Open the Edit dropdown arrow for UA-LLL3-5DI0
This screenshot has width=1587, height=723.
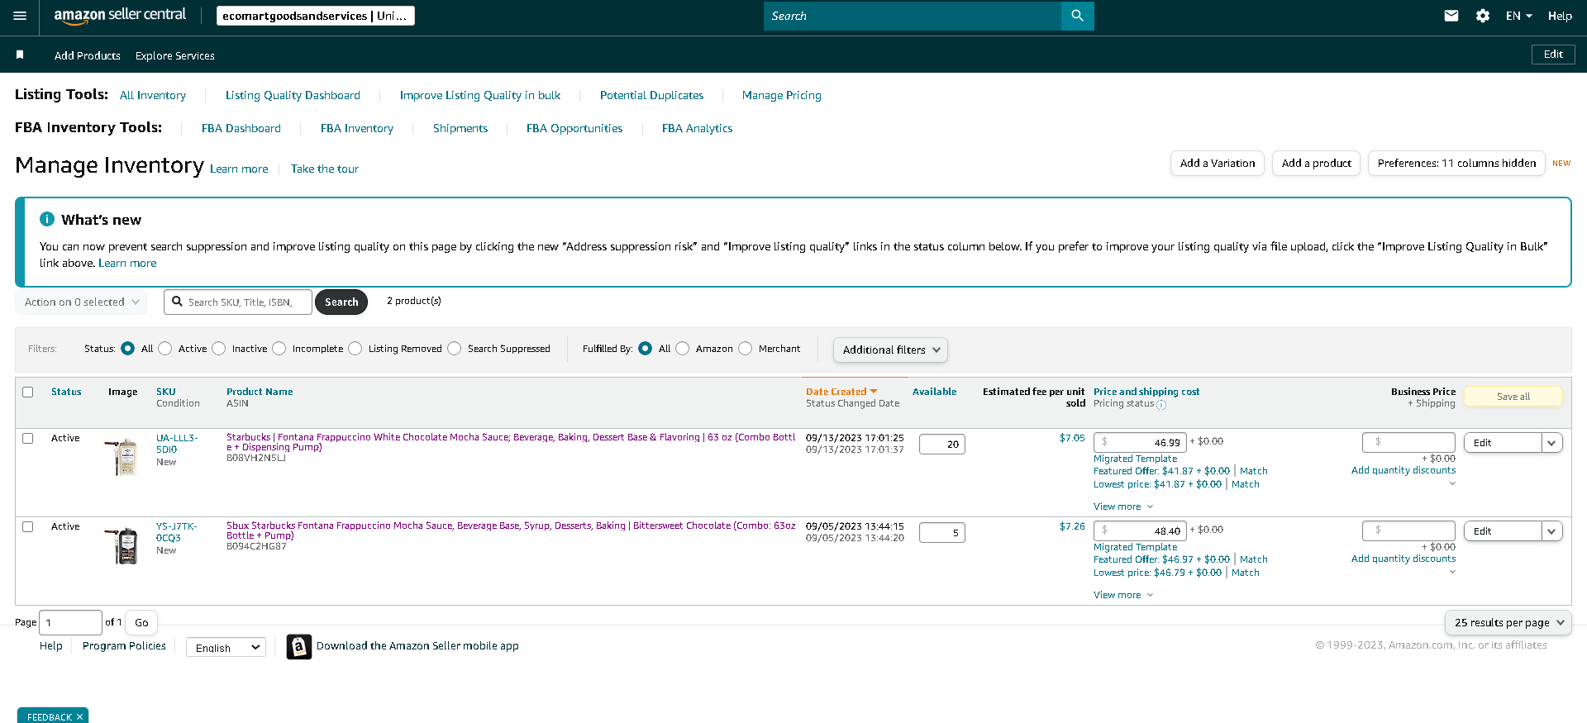pyautogui.click(x=1552, y=443)
